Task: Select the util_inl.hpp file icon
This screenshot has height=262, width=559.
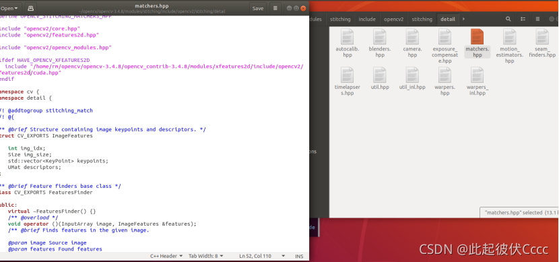Action: 412,75
